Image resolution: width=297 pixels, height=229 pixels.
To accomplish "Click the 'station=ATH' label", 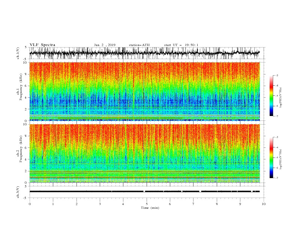I will click(x=139, y=45).
